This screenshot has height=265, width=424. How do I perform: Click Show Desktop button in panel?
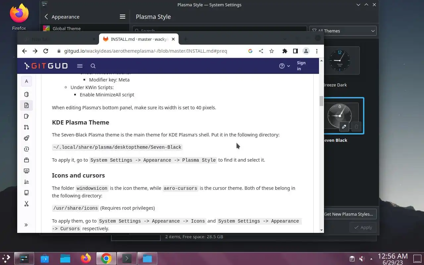click(x=417, y=259)
